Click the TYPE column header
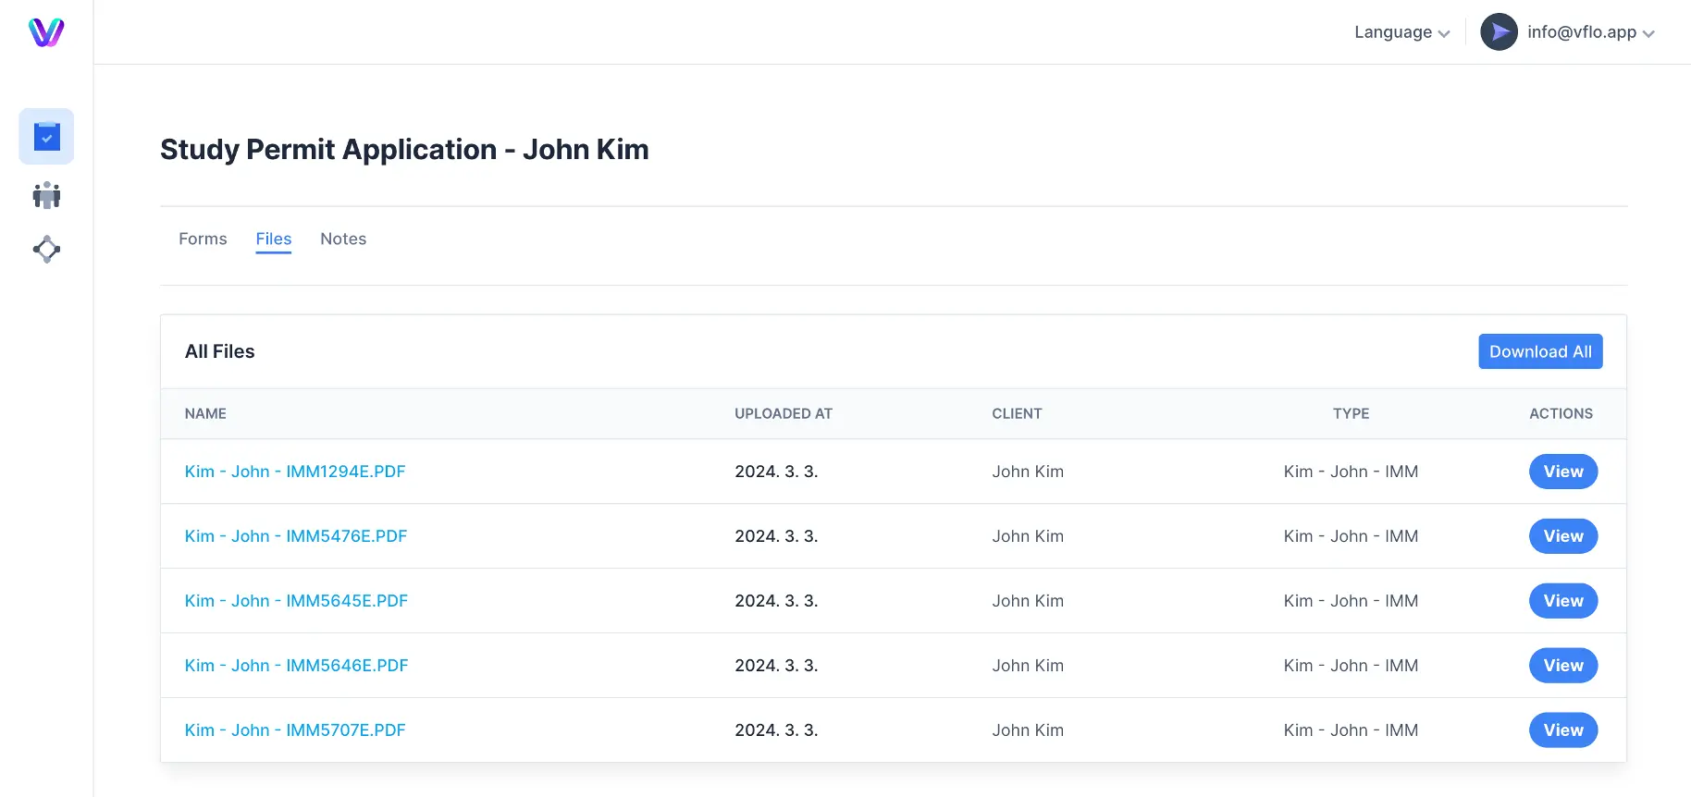Image resolution: width=1691 pixels, height=797 pixels. [x=1351, y=413]
